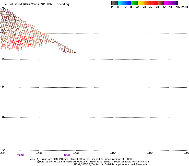This screenshot has width=189, height=166.
Task: Click the longitude label '-159'
Action: pos(76,153)
